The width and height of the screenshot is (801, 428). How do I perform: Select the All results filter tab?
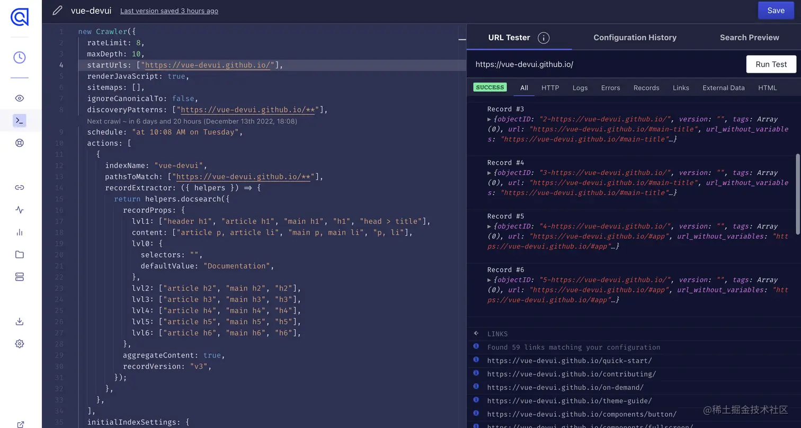tap(524, 87)
